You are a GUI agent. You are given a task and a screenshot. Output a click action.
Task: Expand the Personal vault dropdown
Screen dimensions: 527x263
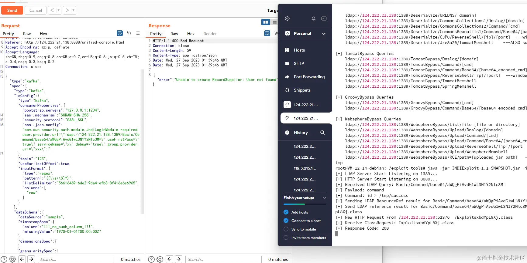[324, 34]
